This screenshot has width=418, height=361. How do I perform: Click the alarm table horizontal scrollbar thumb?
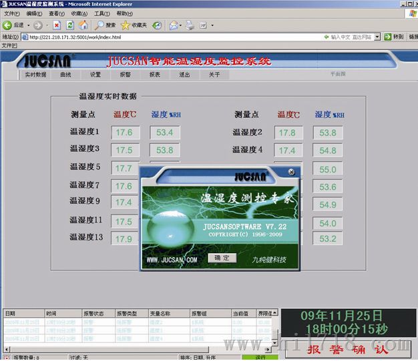[x=110, y=349]
